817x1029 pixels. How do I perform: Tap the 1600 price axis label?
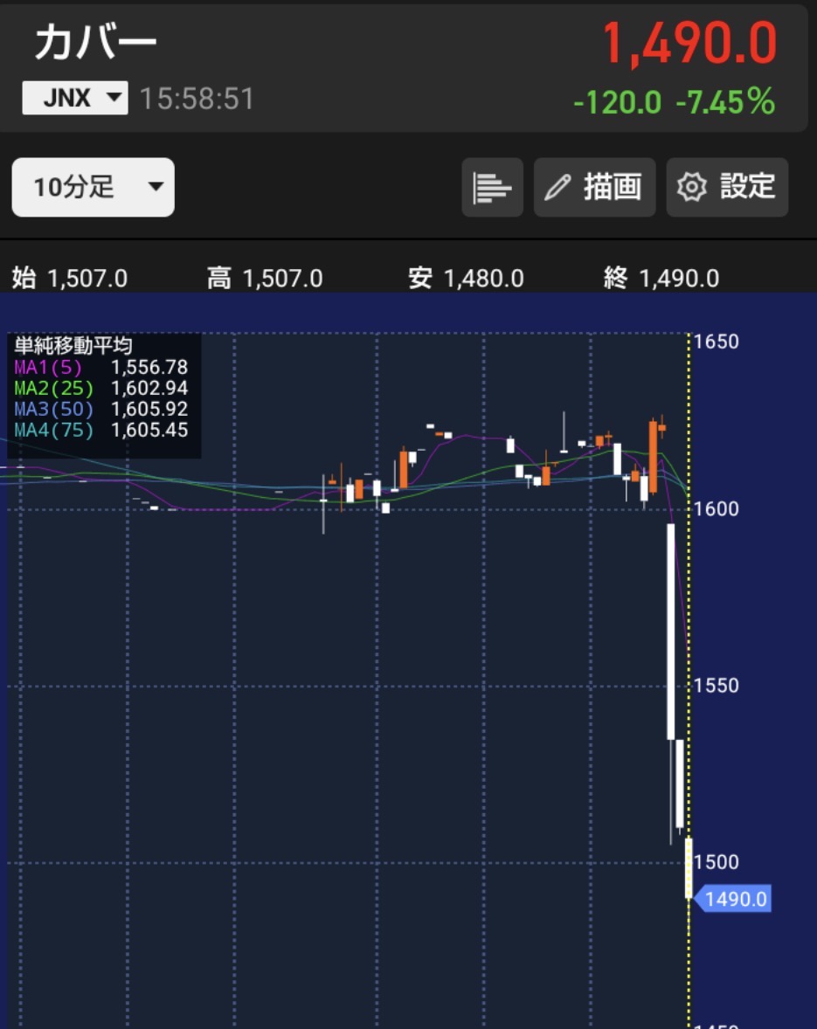pyautogui.click(x=716, y=508)
